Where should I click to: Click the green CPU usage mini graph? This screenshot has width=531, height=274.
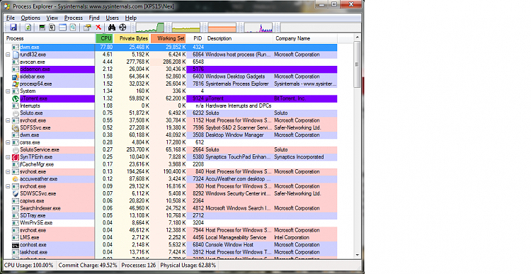(x=150, y=28)
